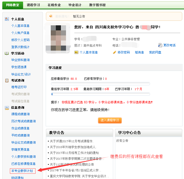Click the pencil icon next to 修改密码

pos(114,52)
